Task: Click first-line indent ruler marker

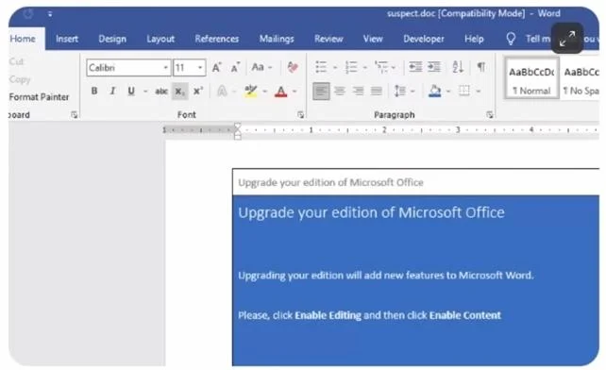Action: [x=238, y=126]
